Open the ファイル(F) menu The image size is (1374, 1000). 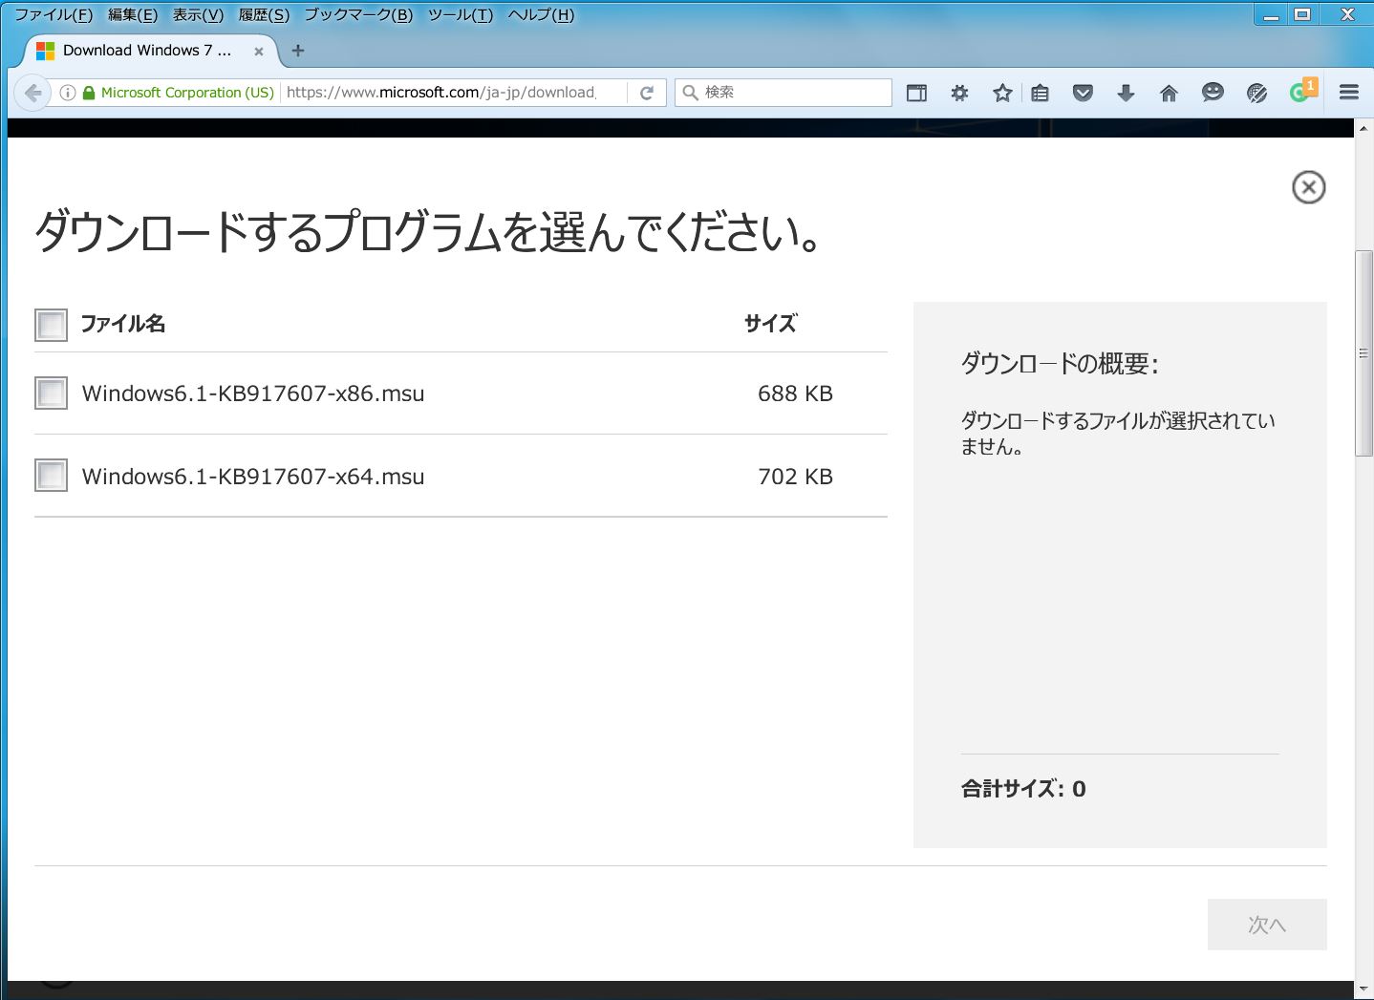click(54, 14)
